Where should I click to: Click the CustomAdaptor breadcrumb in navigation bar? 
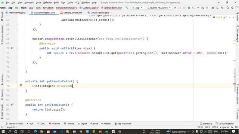89,7
